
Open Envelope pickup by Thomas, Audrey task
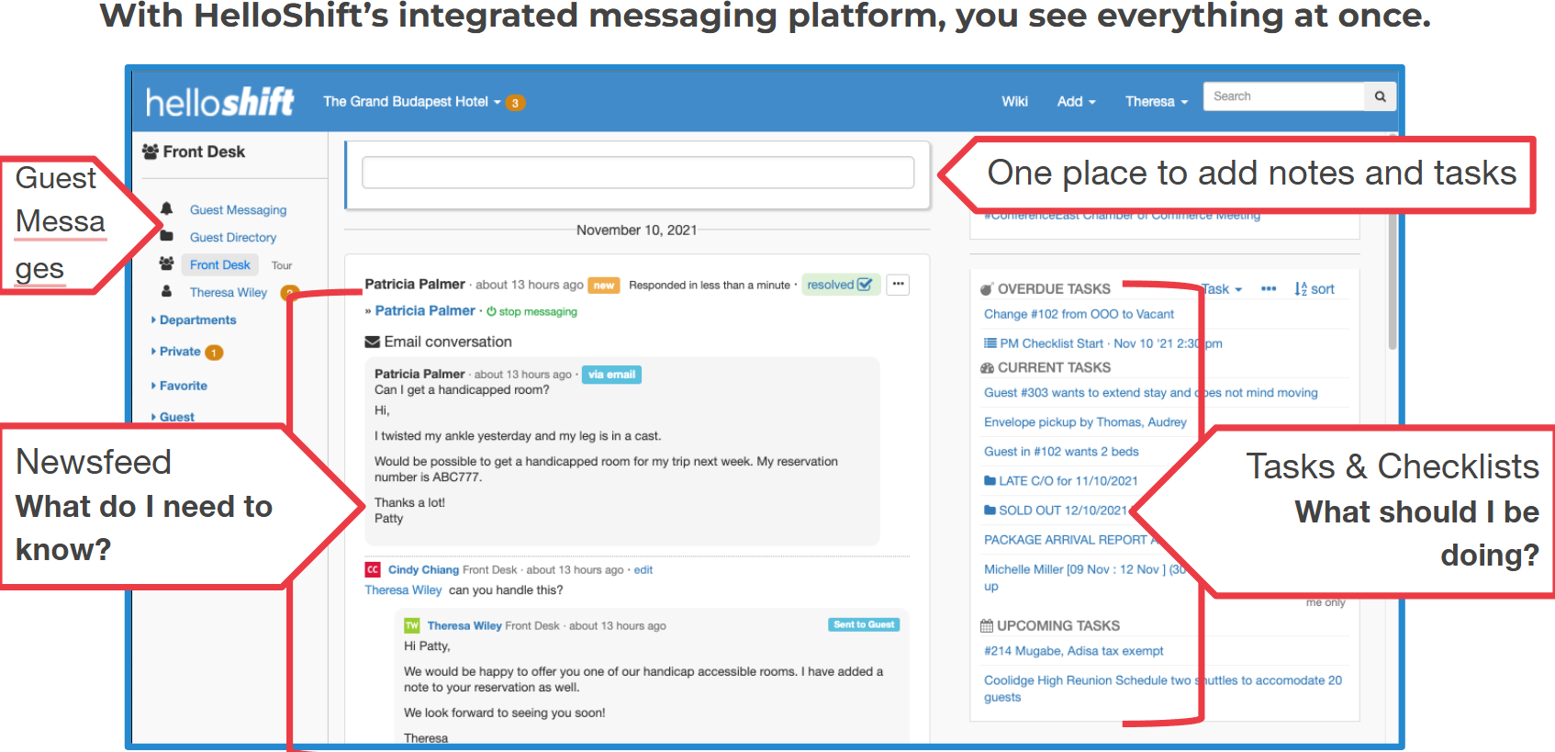pyautogui.click(x=1085, y=422)
